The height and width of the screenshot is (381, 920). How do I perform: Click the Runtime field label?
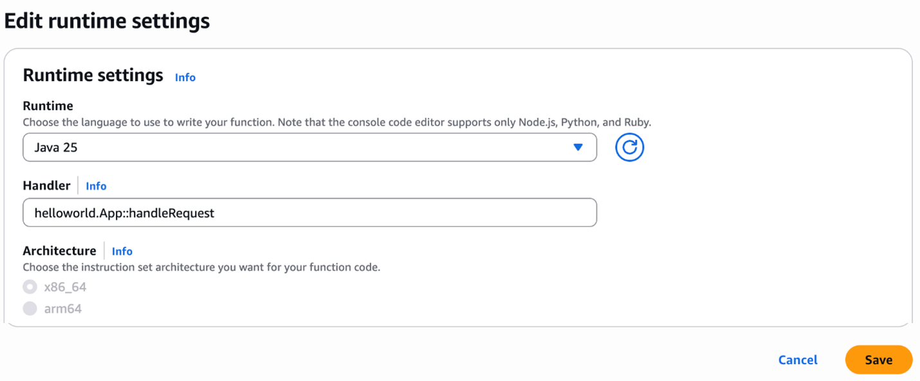click(x=48, y=106)
